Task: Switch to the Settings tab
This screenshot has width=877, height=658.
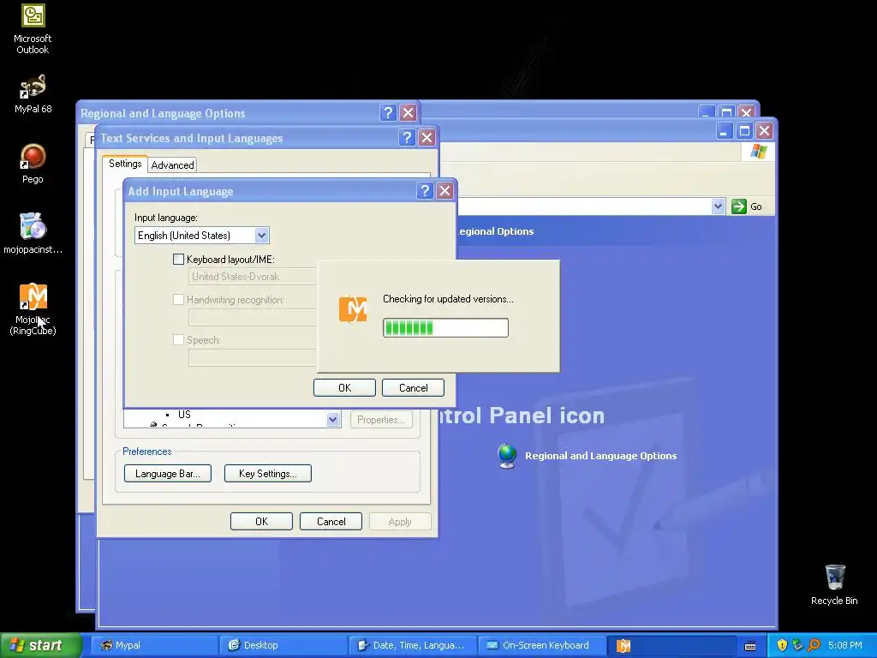Action: click(x=125, y=164)
